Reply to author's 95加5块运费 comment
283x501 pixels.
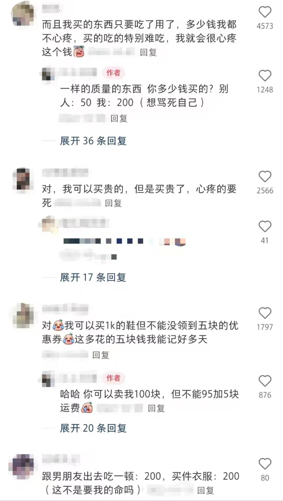(156, 408)
